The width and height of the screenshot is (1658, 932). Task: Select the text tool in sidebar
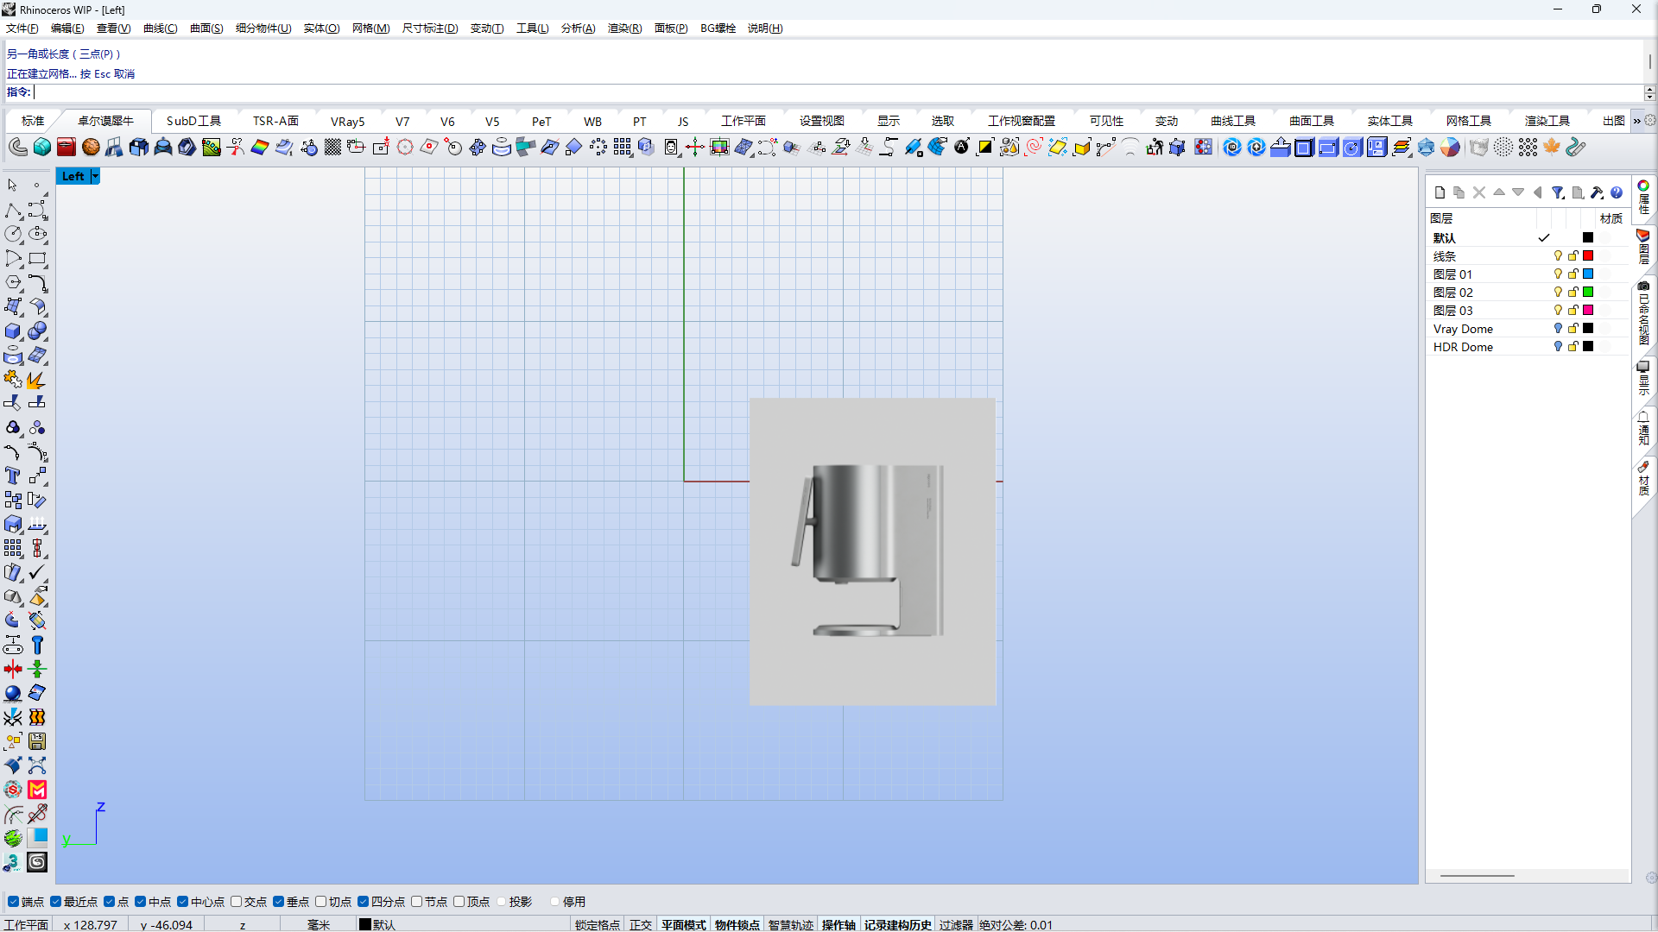pyautogui.click(x=13, y=475)
